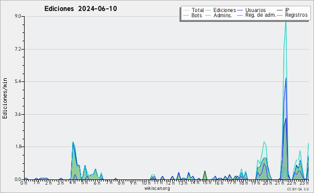Click the dark IP spike at 15 h
The width and height of the screenshot is (314, 193).
click(x=205, y=175)
